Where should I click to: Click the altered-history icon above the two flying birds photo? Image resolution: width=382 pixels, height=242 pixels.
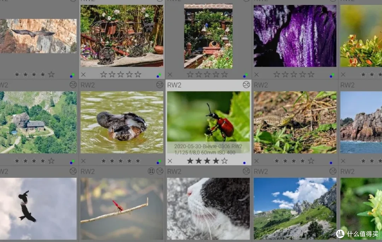click(x=73, y=171)
